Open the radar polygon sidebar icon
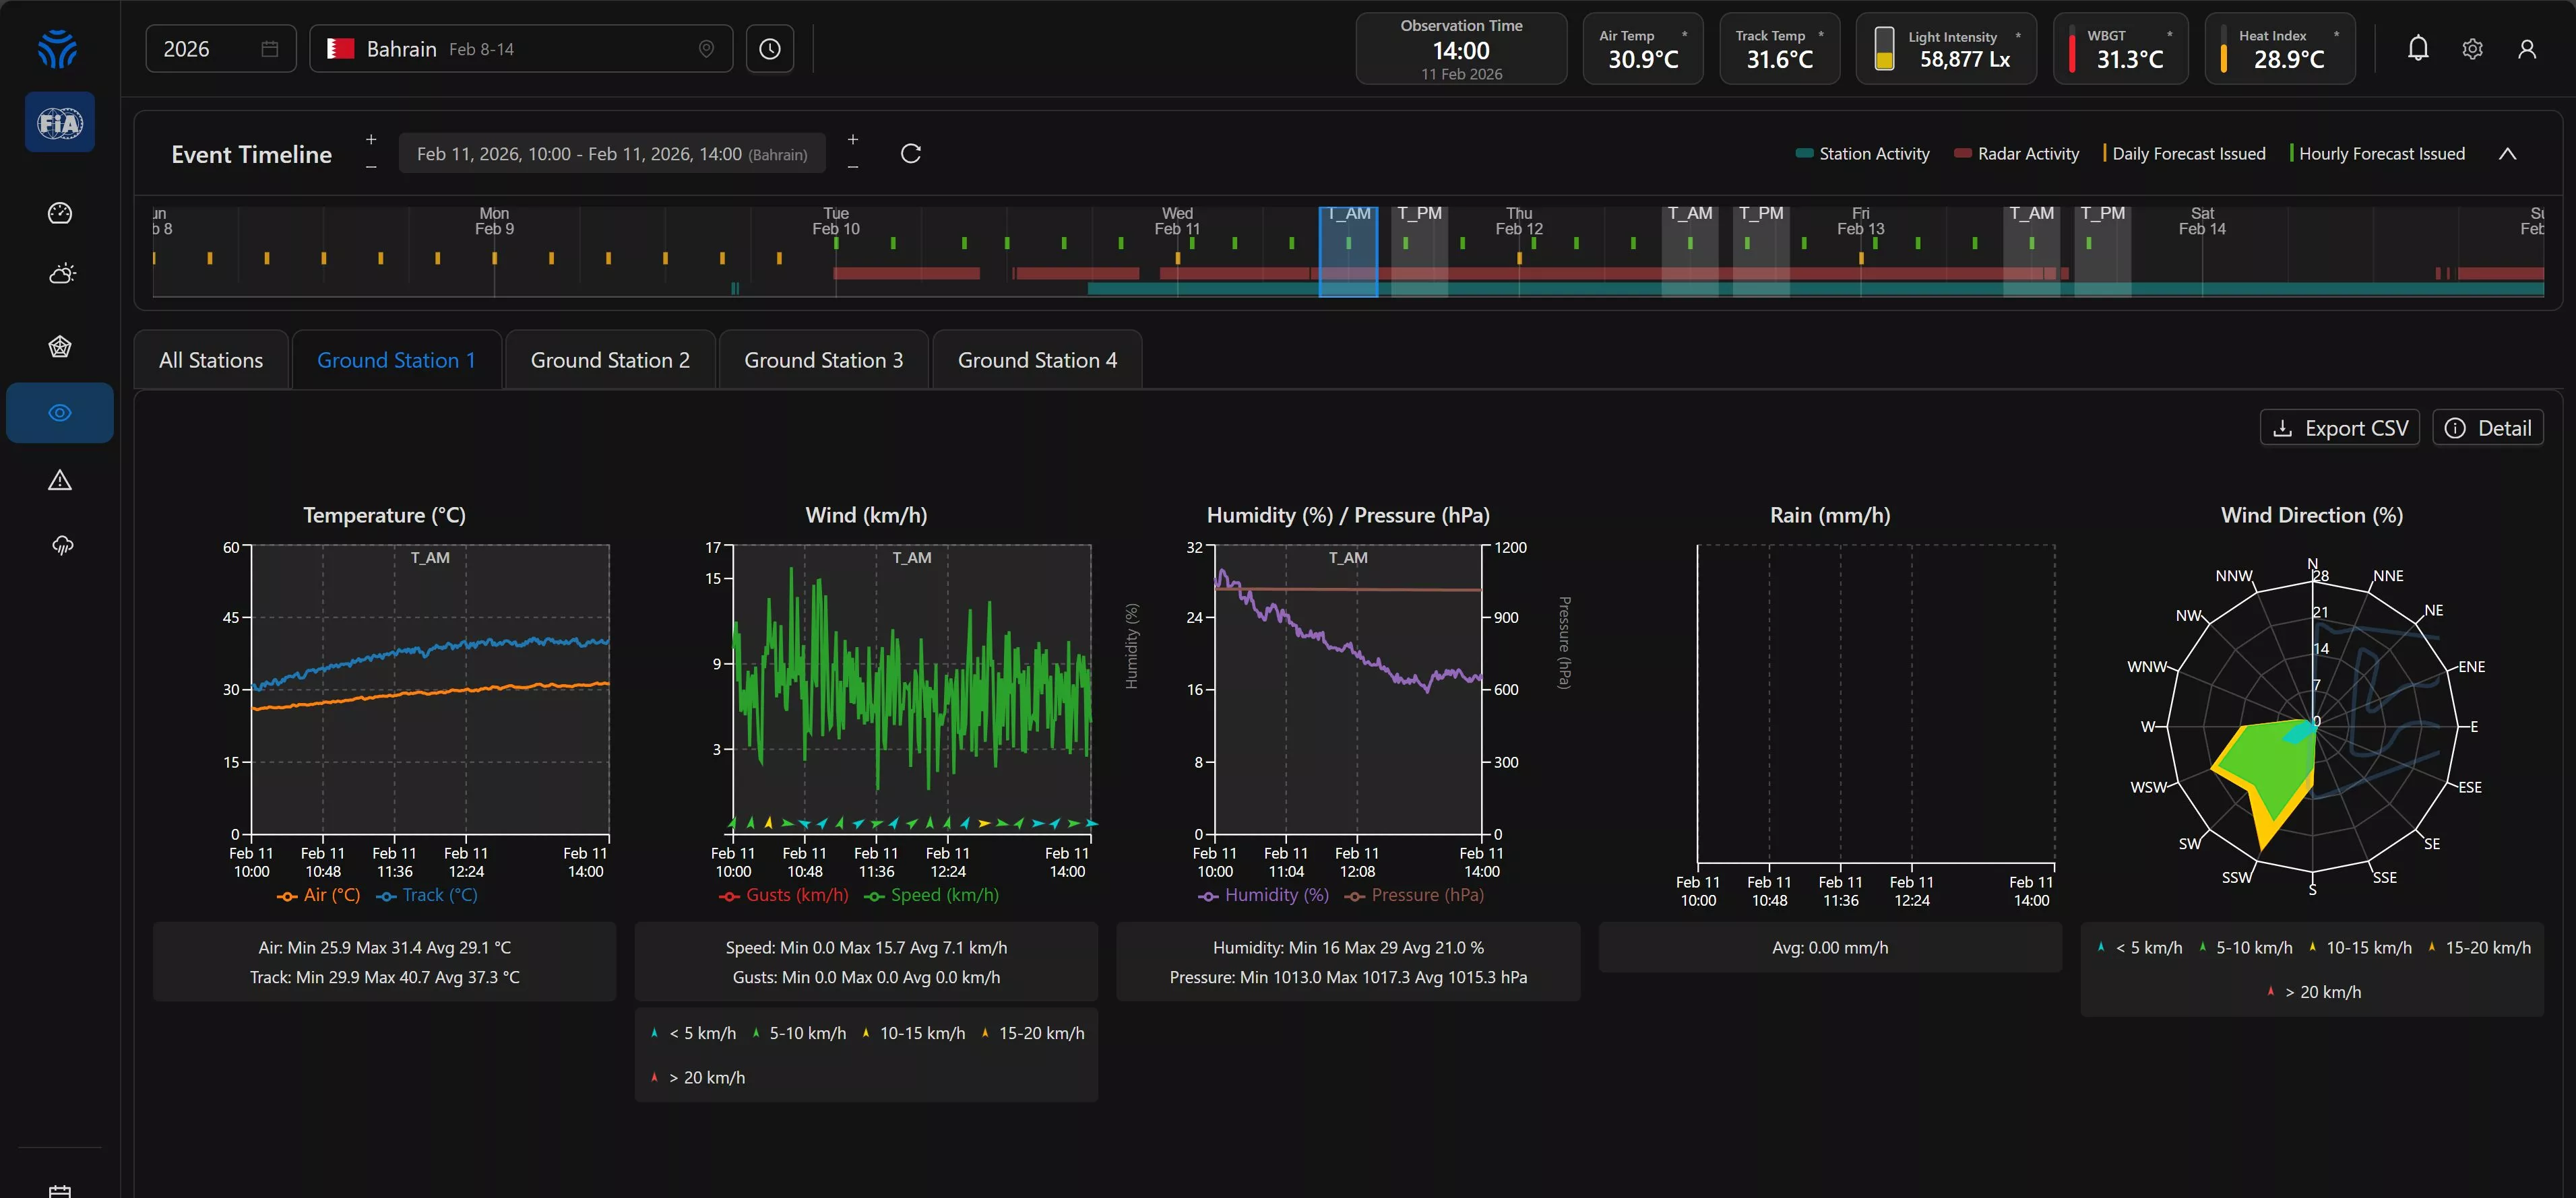Viewport: 2576px width, 1198px height. coord(60,347)
